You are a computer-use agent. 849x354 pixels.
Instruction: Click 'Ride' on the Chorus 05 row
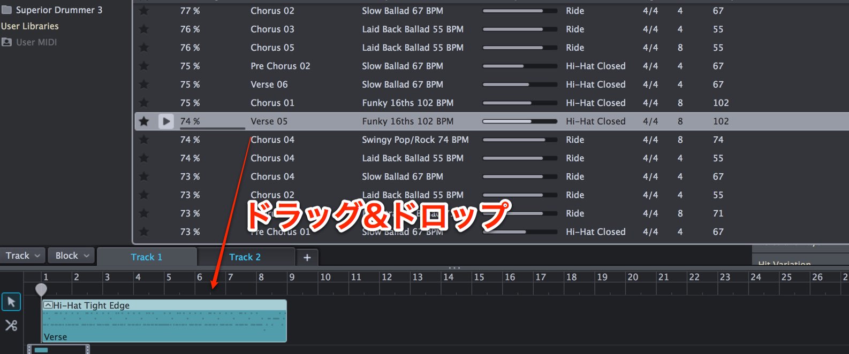(x=575, y=48)
